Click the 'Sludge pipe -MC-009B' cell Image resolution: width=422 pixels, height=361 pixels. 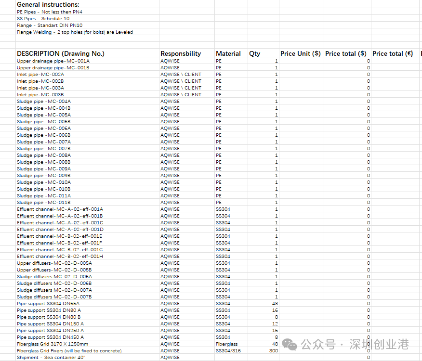87,175
